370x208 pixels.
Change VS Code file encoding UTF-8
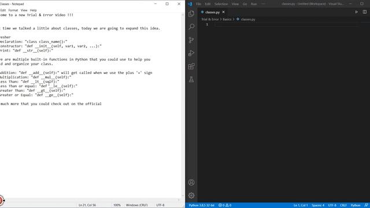(332, 205)
